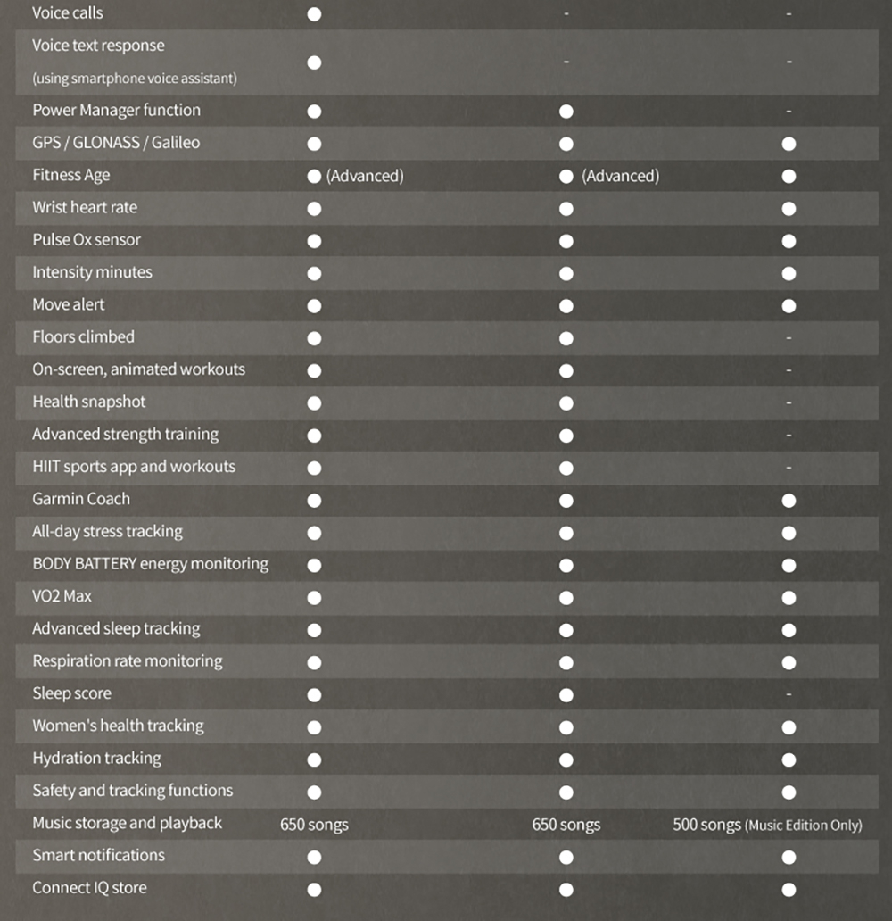Click second-column '(Advanced)' text in Fitness Age

click(x=621, y=176)
